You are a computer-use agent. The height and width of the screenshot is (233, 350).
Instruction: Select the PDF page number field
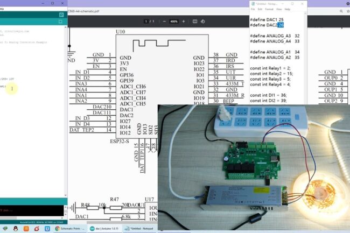[x=147, y=22]
